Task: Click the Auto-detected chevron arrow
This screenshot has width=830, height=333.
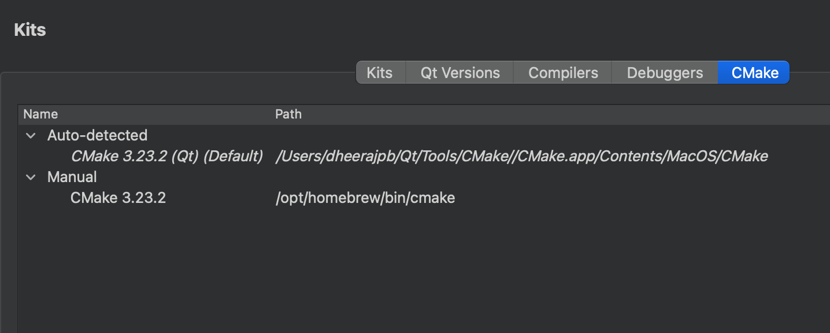Action: click(x=31, y=135)
